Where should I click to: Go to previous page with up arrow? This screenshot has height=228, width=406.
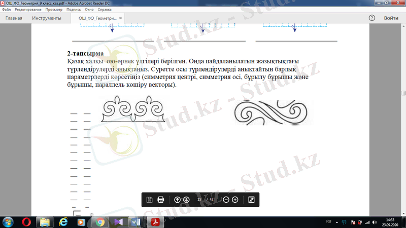(x=177, y=200)
